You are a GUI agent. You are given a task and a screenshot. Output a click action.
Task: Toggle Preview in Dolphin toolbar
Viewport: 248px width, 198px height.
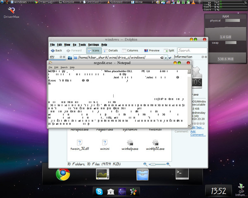(152, 50)
